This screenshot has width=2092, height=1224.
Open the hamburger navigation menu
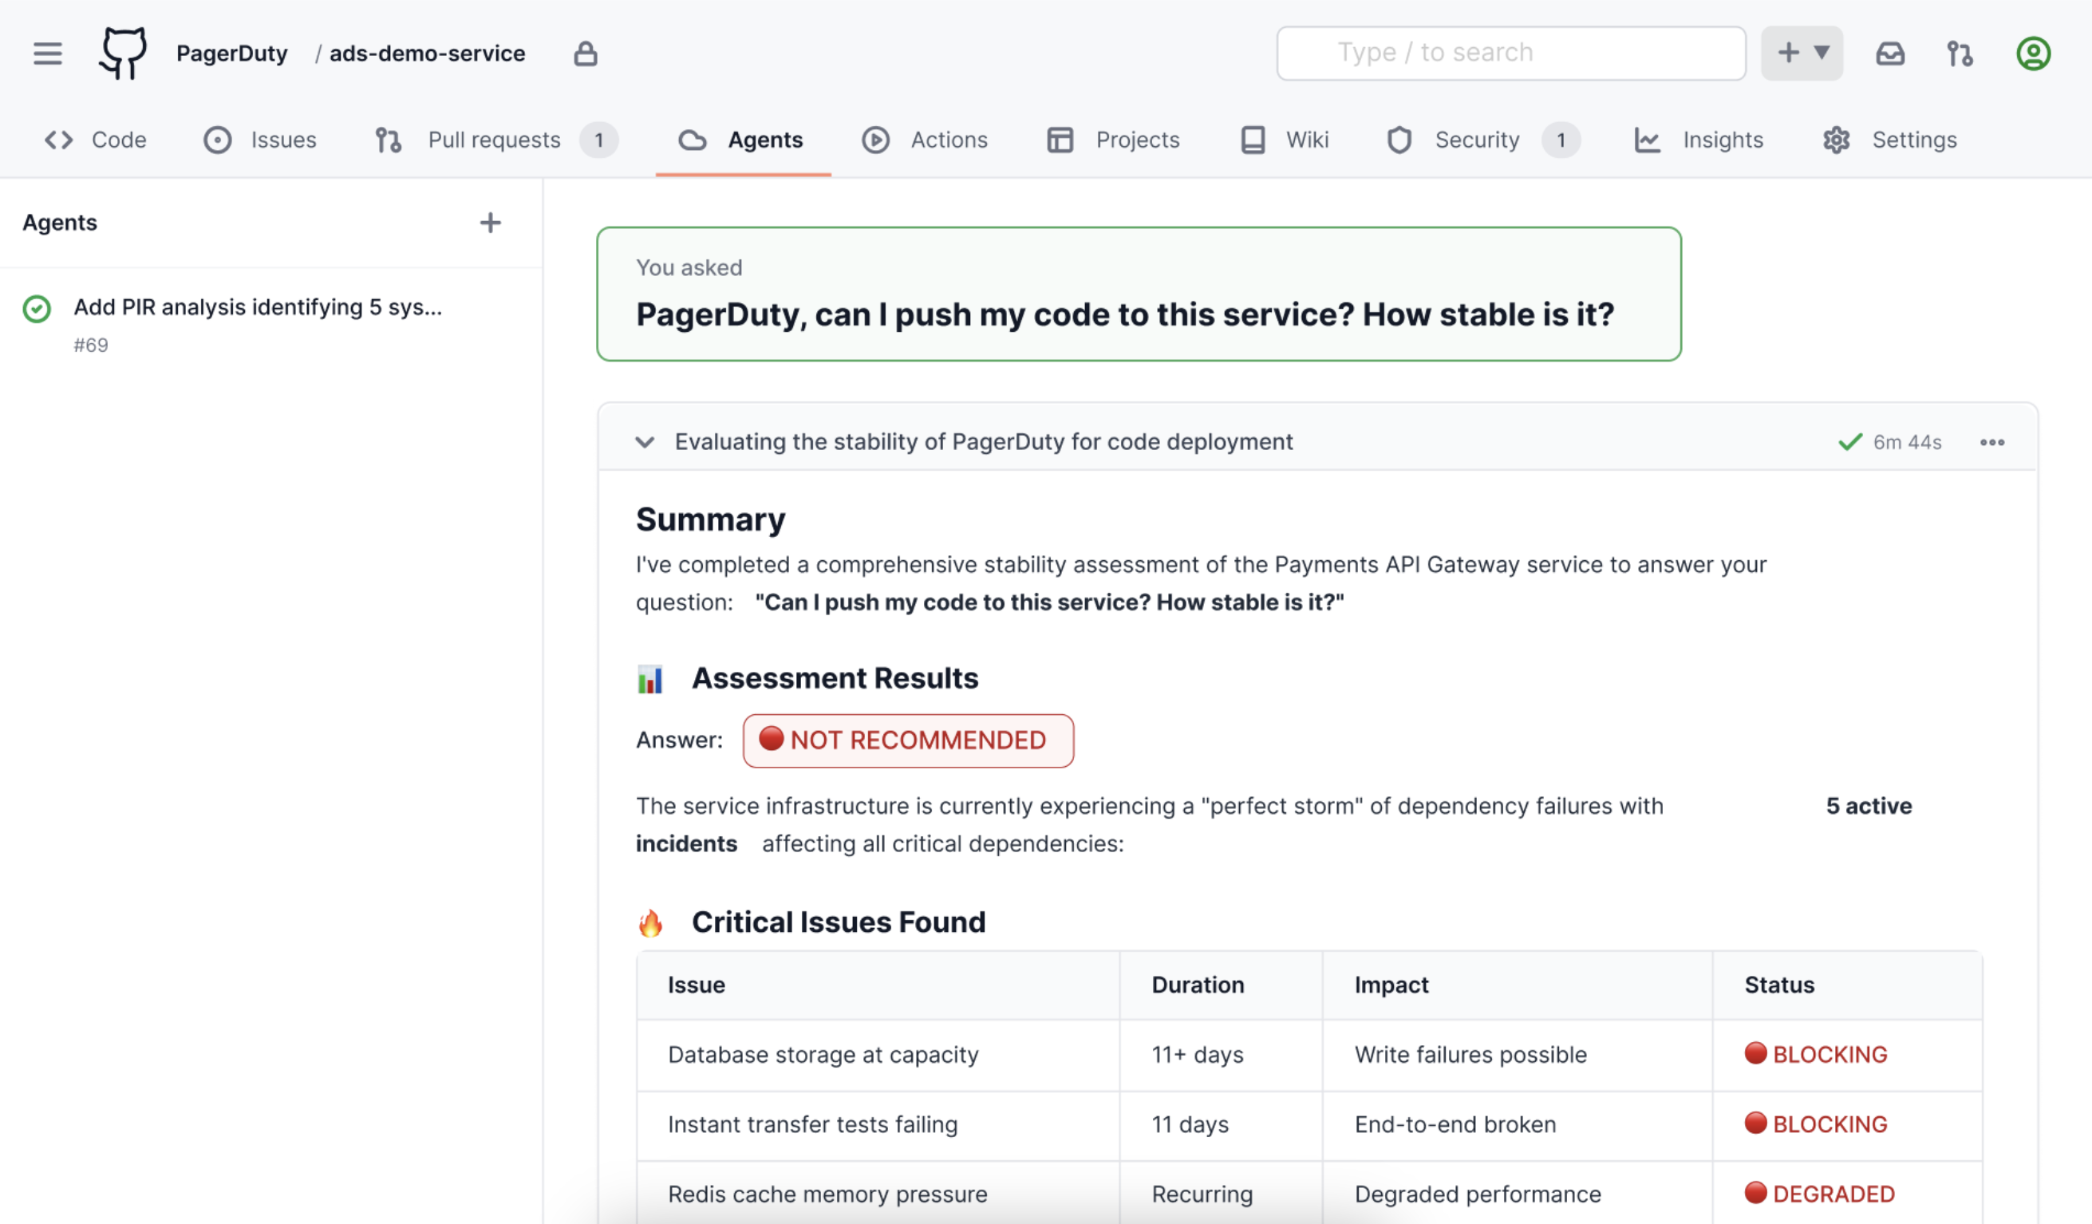[47, 53]
